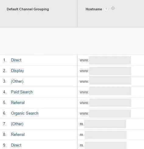Open the Direct channel in row 9

16,145
